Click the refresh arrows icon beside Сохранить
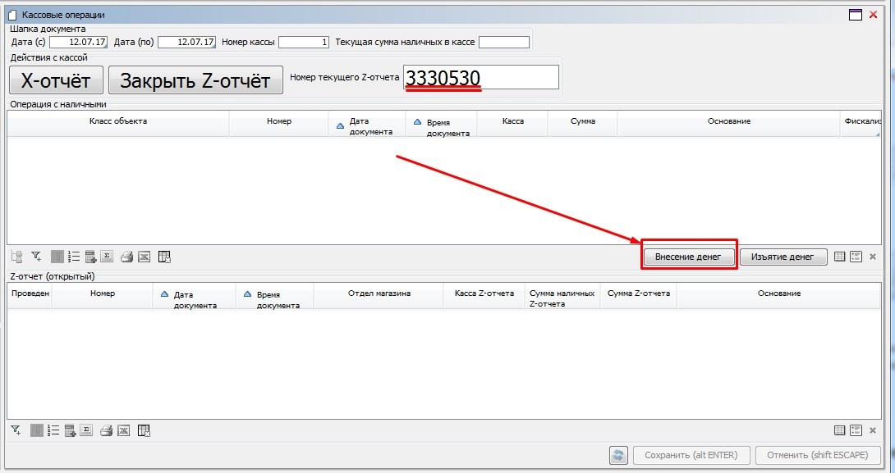 [618, 455]
